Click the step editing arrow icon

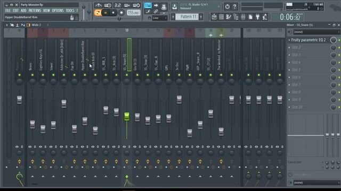pos(156,5)
